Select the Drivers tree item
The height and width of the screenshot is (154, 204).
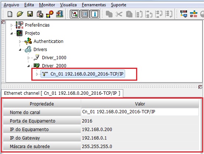pos(40,50)
